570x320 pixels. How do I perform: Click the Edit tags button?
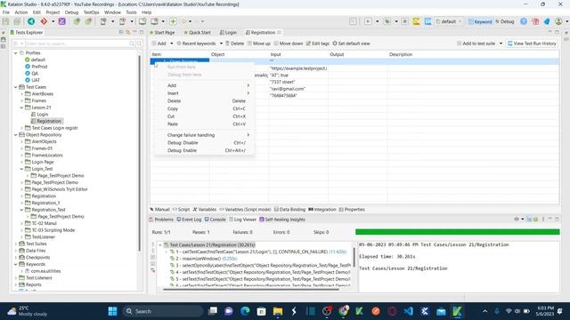[x=318, y=44]
